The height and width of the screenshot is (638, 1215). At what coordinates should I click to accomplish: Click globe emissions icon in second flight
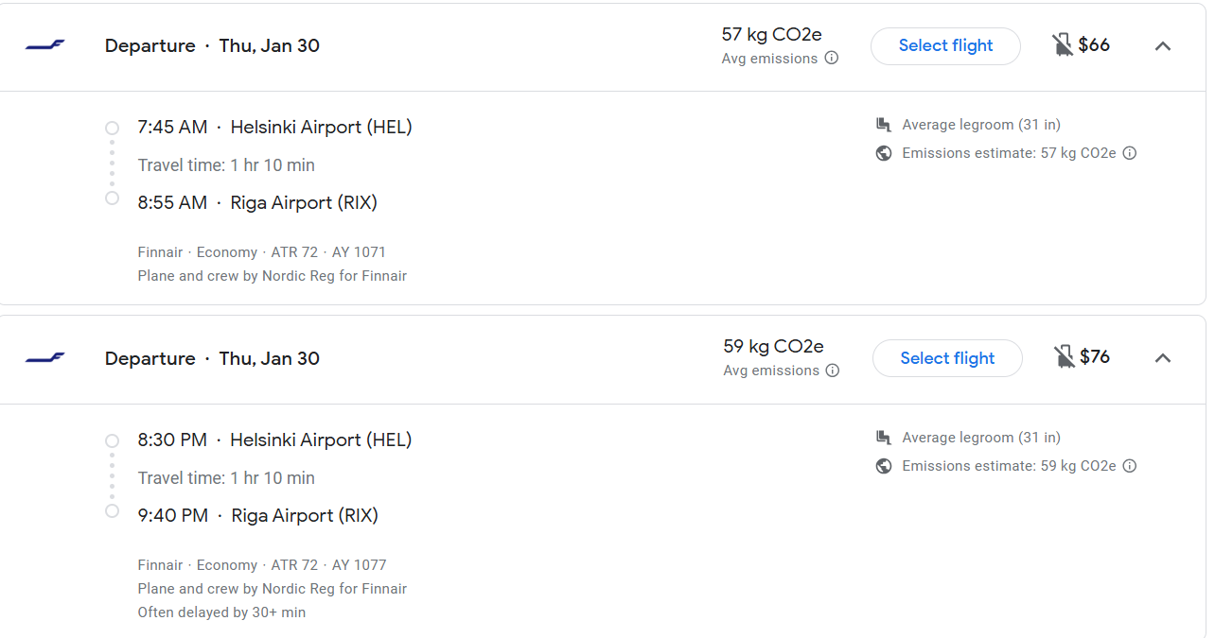[884, 466]
